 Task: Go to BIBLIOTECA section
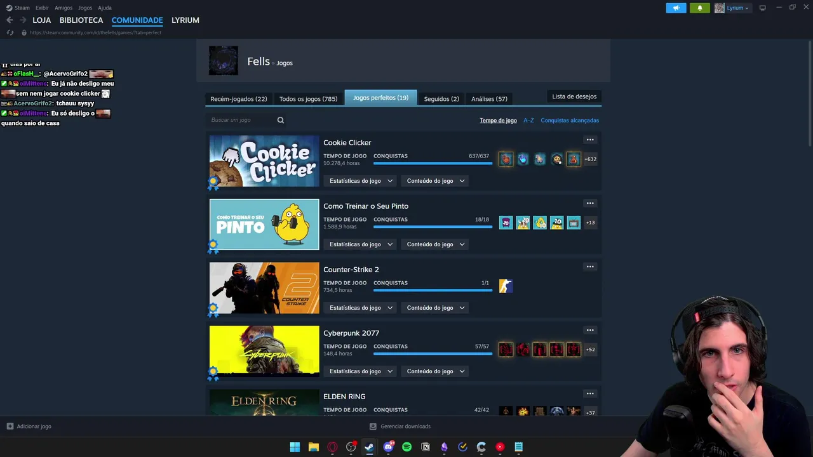tap(81, 20)
